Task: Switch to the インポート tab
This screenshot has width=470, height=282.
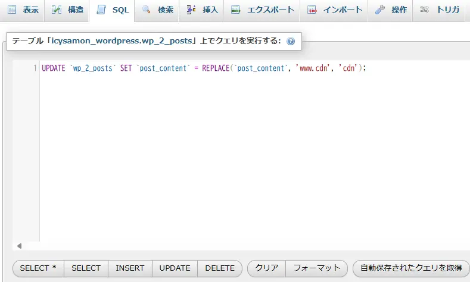Action: 334,11
